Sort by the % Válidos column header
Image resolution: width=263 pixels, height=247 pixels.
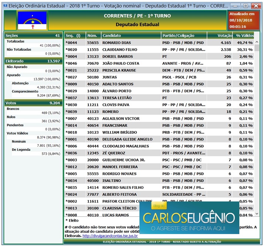[x=243, y=36]
